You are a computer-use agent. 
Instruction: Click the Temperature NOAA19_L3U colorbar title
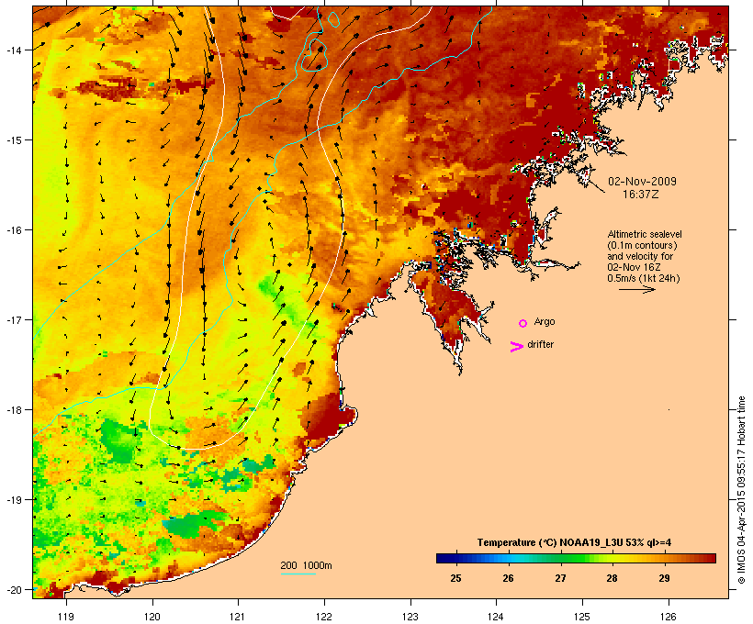click(574, 542)
